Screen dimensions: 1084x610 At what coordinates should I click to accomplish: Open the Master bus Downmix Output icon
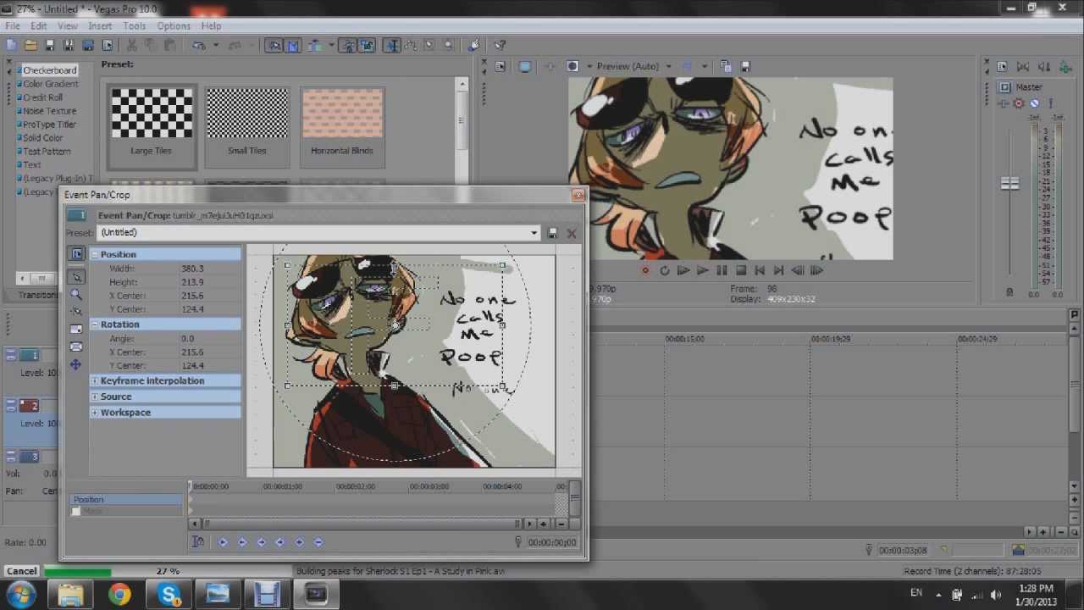pyautogui.click(x=1022, y=66)
